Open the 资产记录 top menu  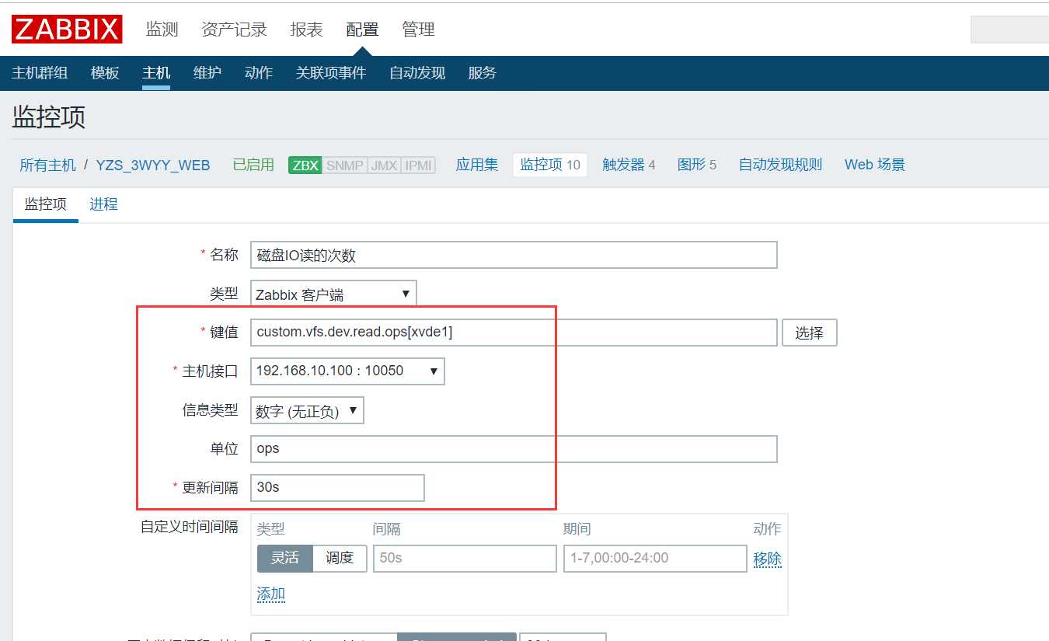(234, 30)
